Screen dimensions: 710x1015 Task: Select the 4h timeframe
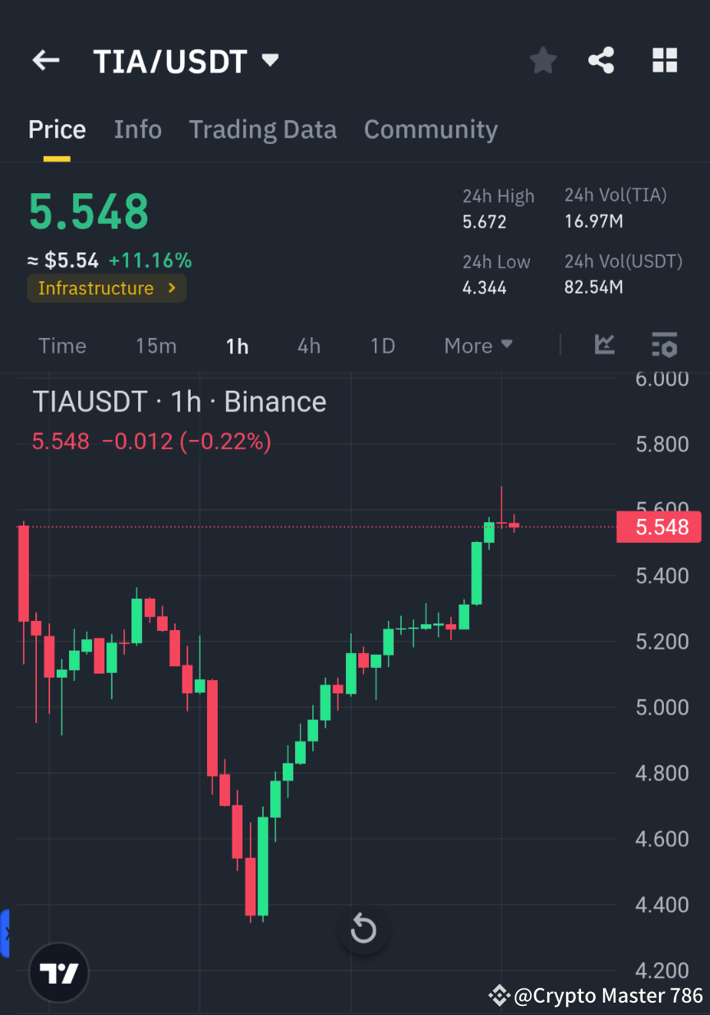click(308, 345)
